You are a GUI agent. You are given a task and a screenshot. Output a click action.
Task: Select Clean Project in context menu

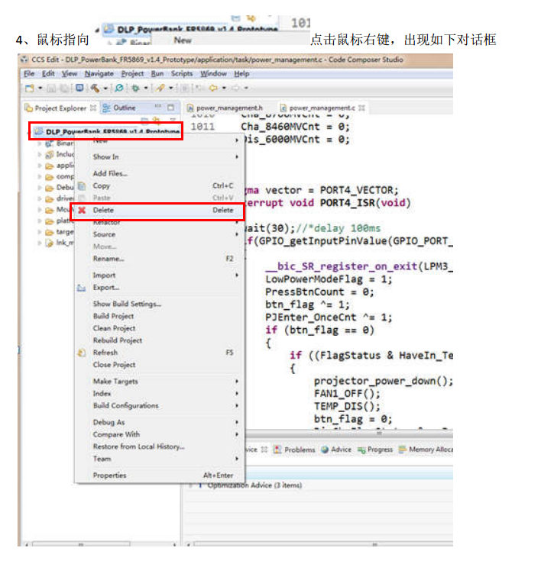coord(160,328)
